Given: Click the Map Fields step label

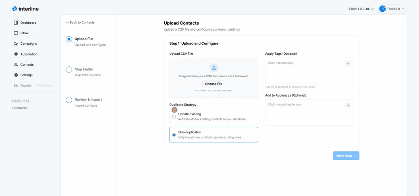Looking at the screenshot, I should pos(84,69).
